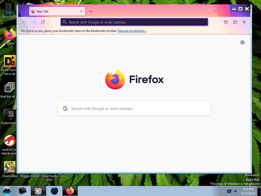Close the Firefox window
Viewport: 261px width, 196px height.
click(247, 9)
